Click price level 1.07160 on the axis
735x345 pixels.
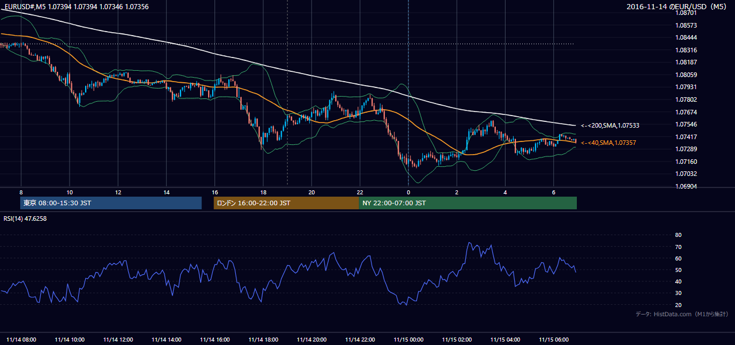687,162
